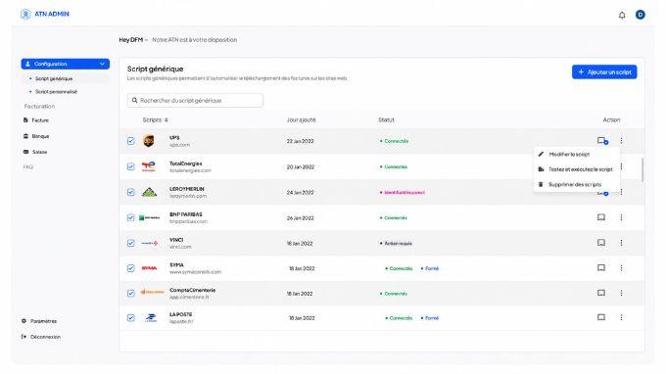The width and height of the screenshot is (666, 374).
Task: Click the Banque sidebar icon
Action: pos(25,136)
